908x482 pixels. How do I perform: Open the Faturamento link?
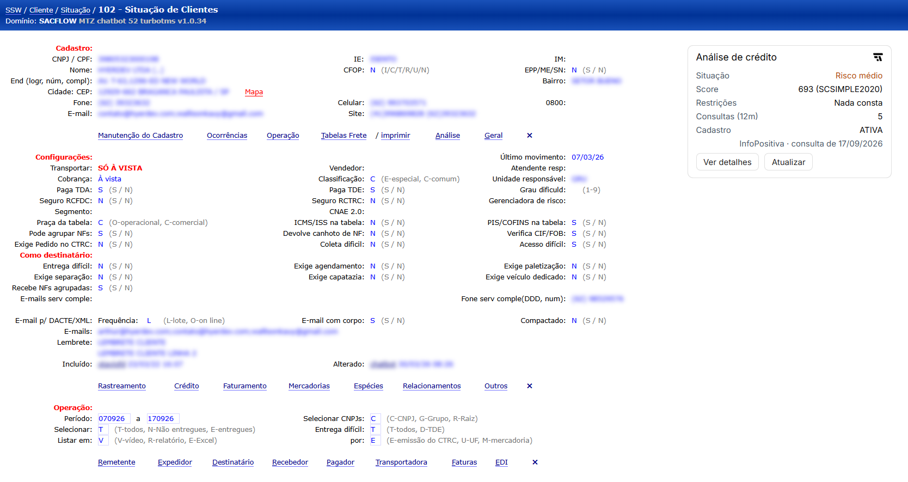tap(245, 386)
